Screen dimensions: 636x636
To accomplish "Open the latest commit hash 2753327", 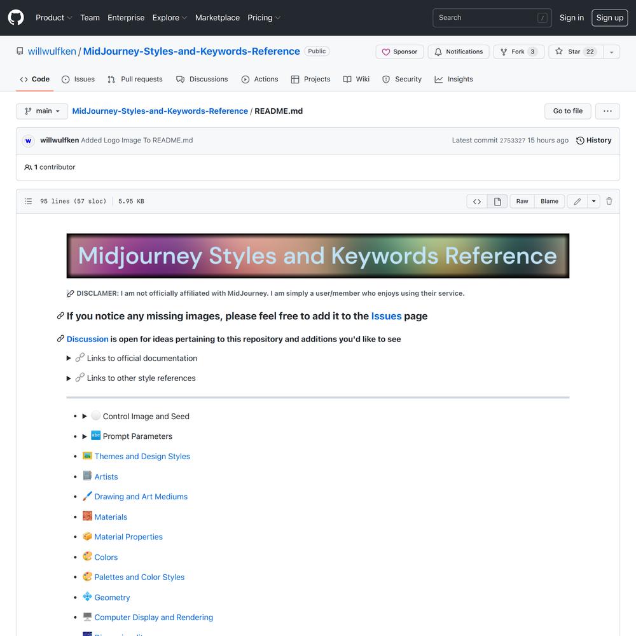I will click(x=512, y=141).
